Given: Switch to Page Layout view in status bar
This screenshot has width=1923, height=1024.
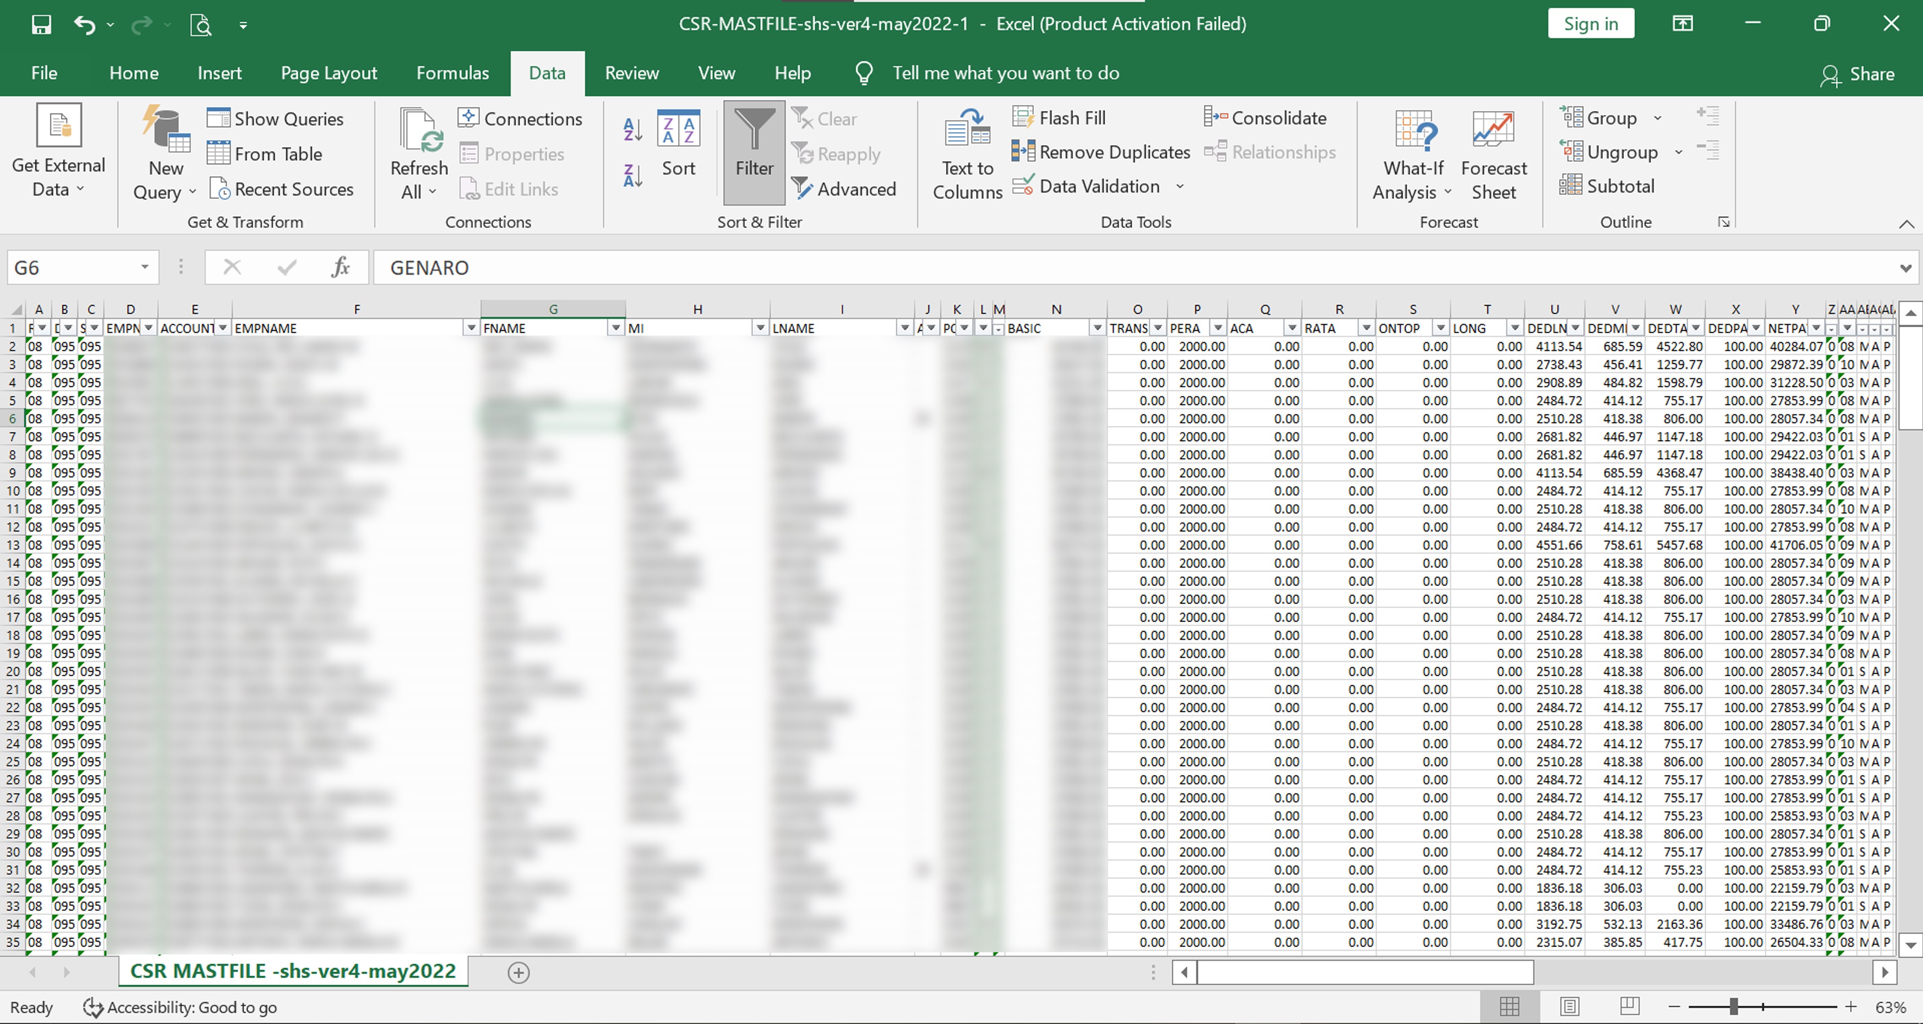Looking at the screenshot, I should click(1570, 1007).
